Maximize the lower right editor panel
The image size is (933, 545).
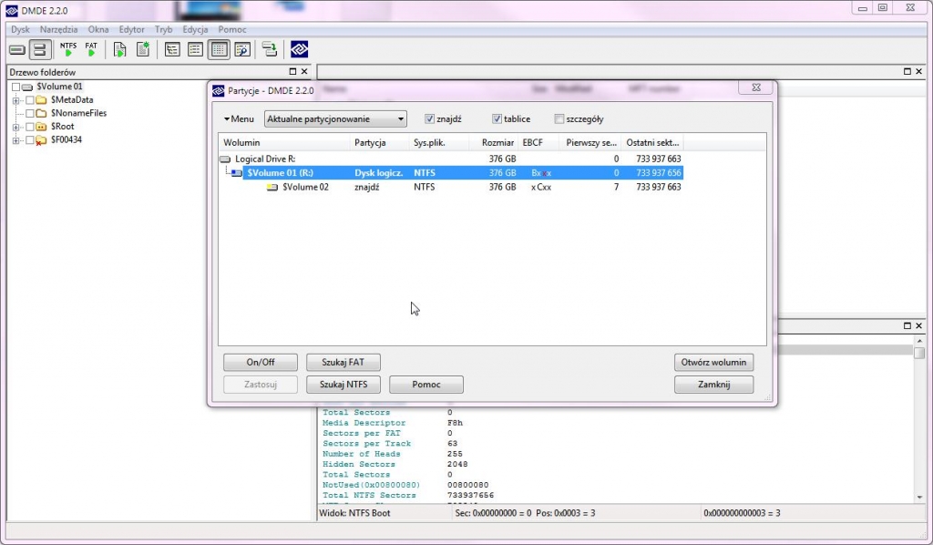907,325
